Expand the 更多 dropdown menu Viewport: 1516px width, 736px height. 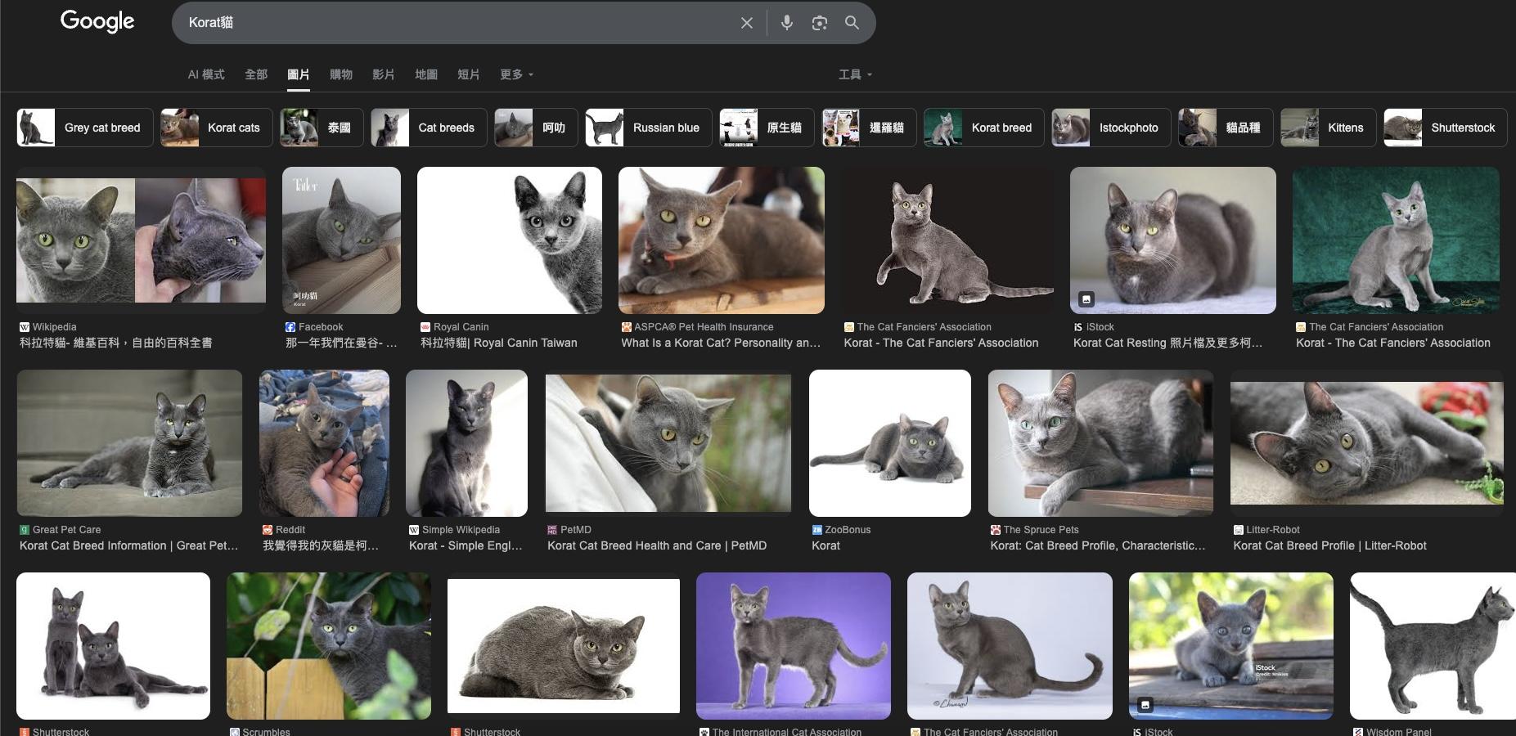click(x=516, y=74)
